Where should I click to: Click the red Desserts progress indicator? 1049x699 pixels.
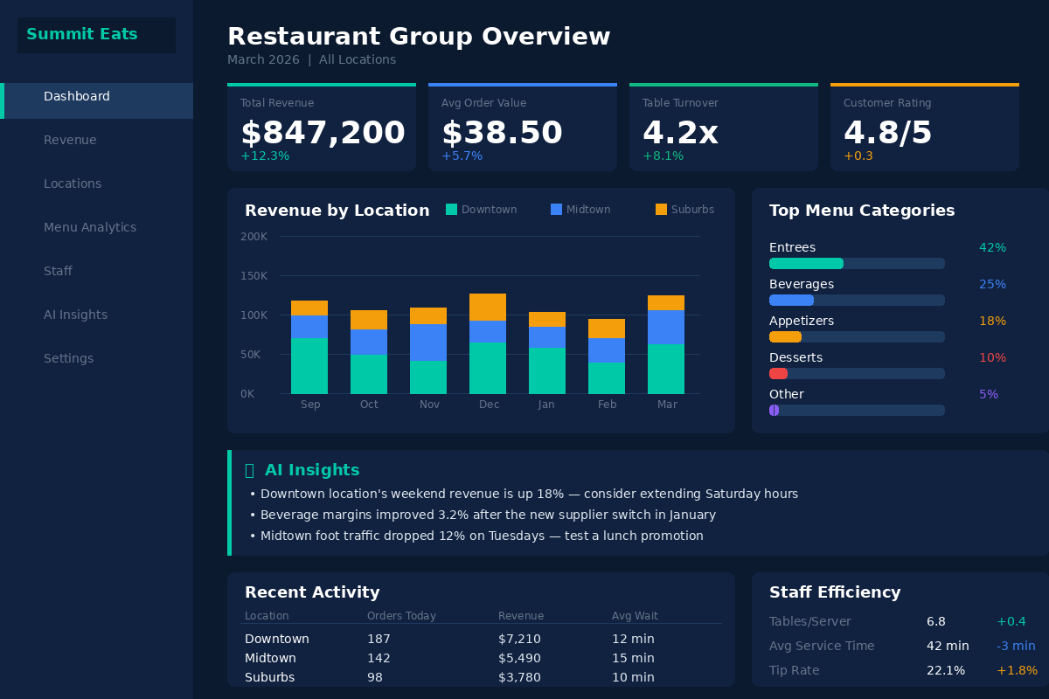pos(778,373)
